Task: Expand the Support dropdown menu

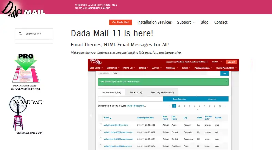Action: (x=186, y=22)
